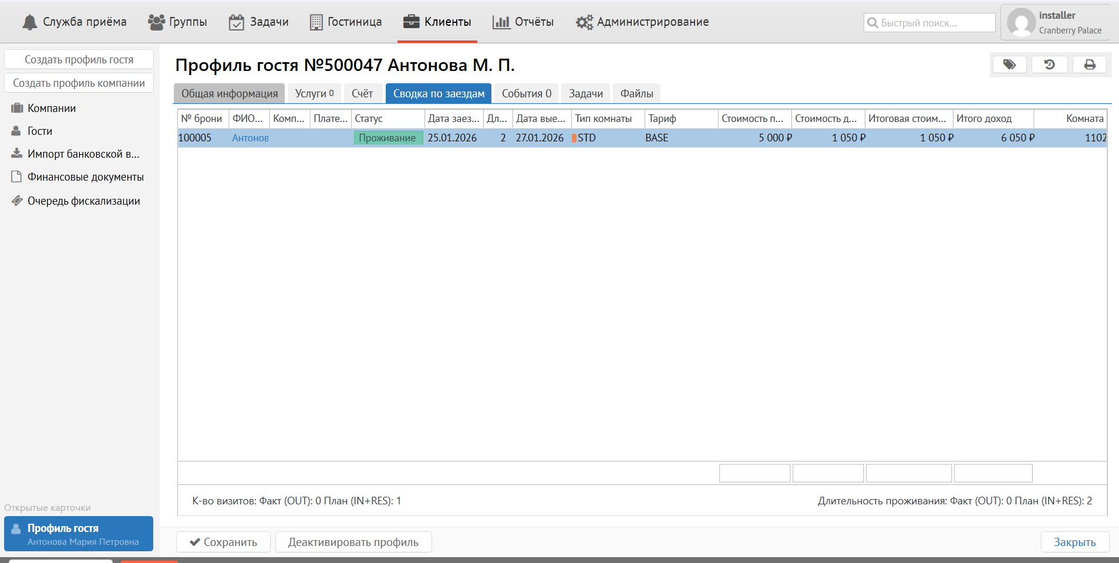Open the Гостиница menu

pos(346,22)
